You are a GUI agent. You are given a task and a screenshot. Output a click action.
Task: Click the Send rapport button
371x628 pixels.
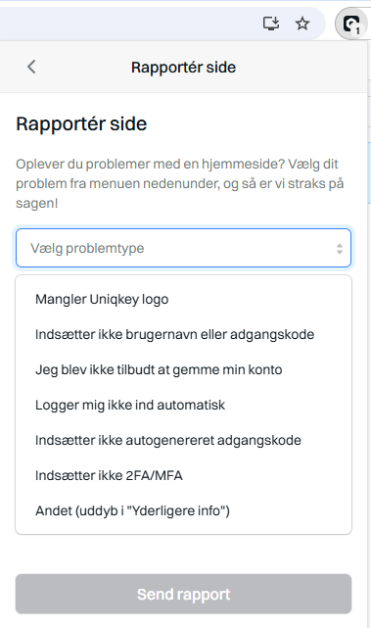(183, 594)
